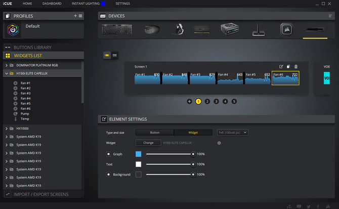Open the devices panel menu icon
The image size is (339, 209).
(x=330, y=16)
